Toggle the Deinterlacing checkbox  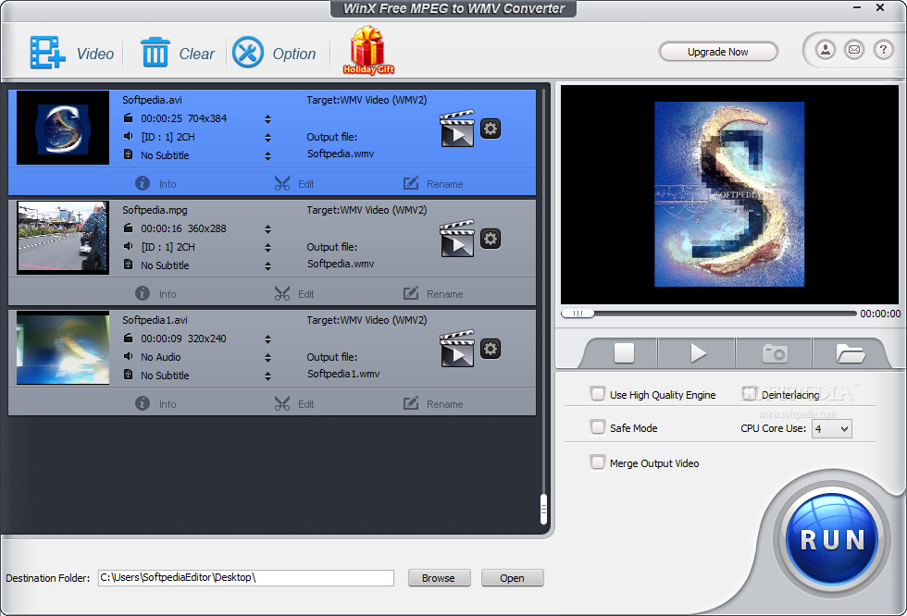tap(751, 394)
